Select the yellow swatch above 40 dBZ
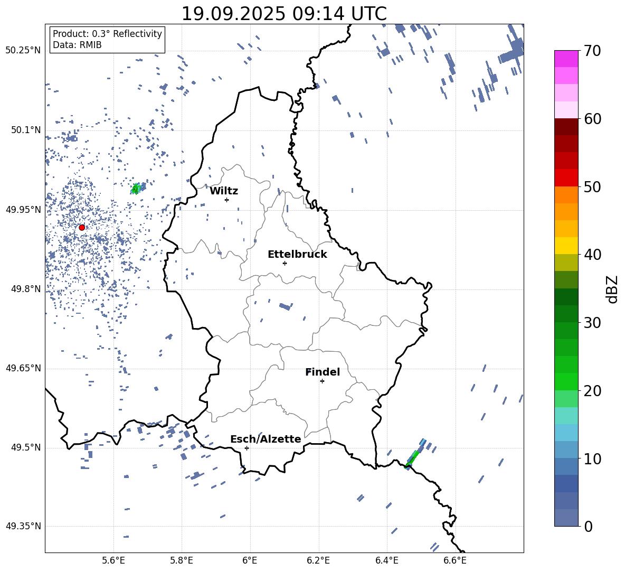Screen dimensions: 625x571 [566, 245]
